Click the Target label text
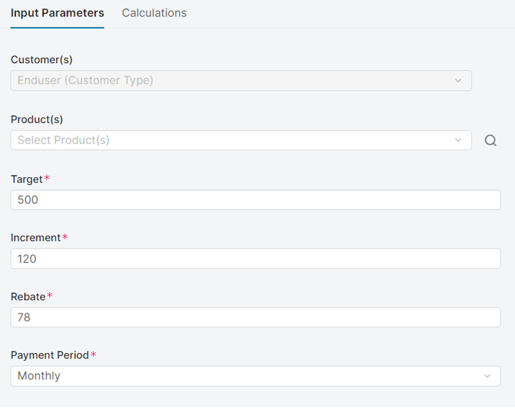 point(26,178)
